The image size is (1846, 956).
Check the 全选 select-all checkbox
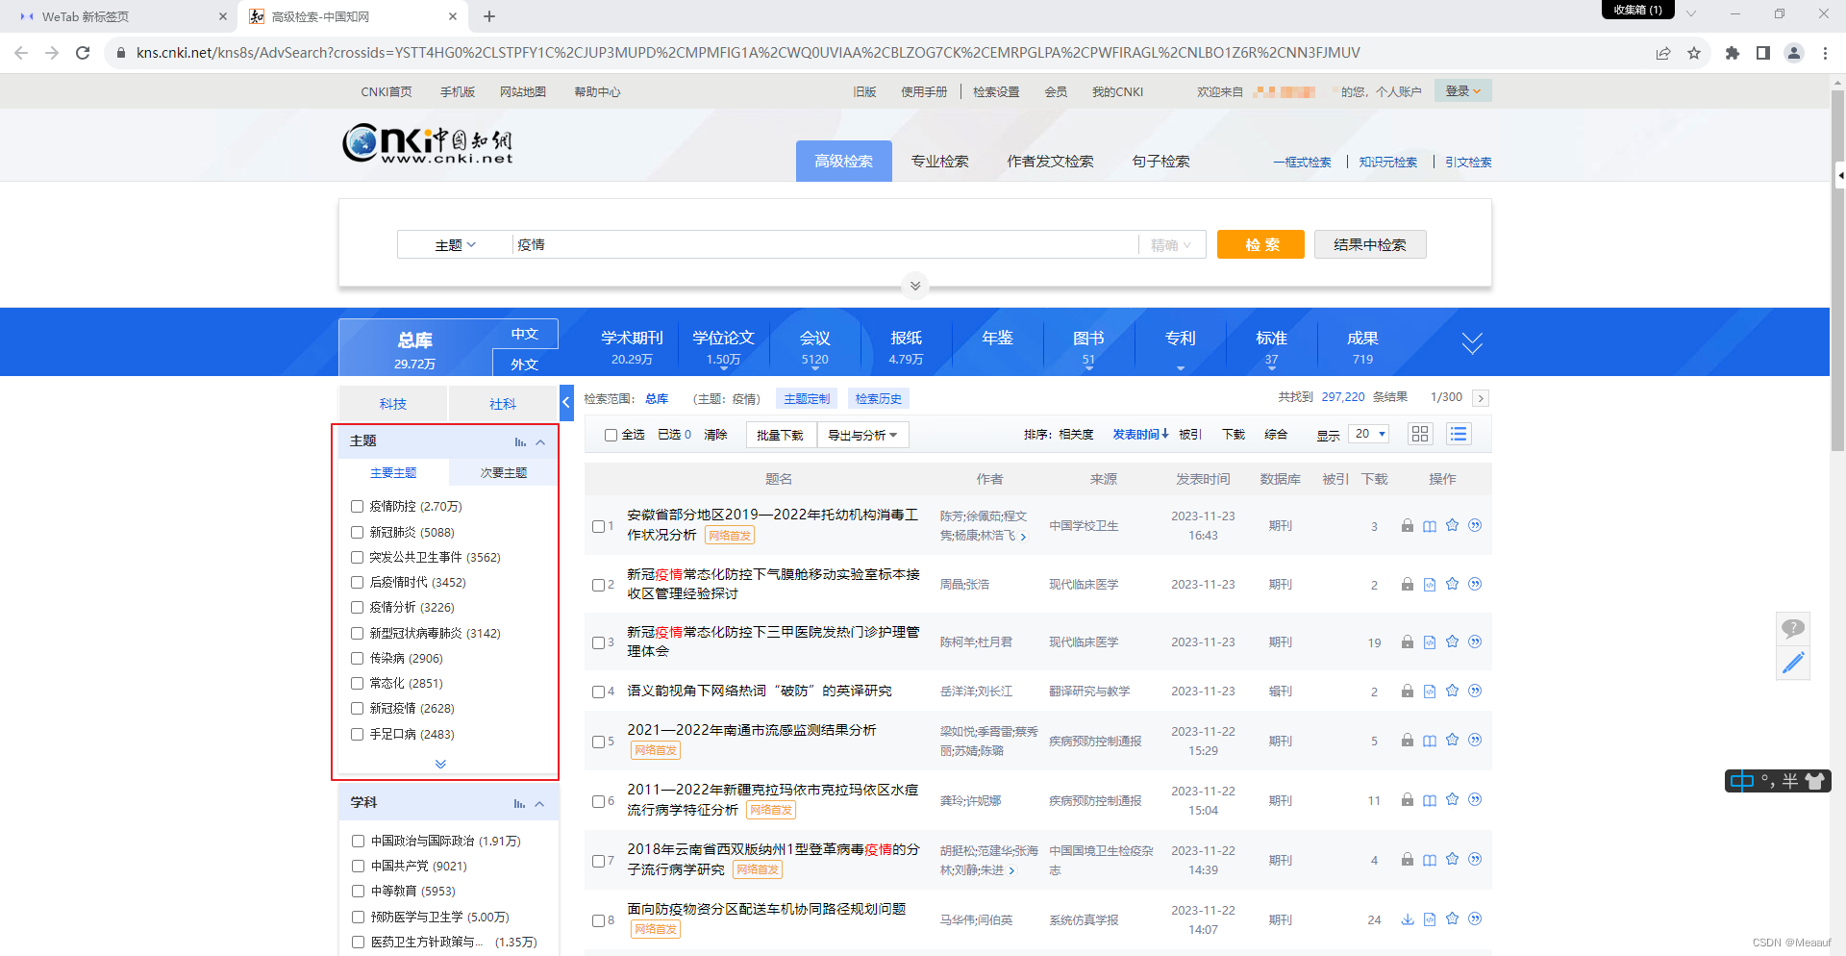(611, 435)
